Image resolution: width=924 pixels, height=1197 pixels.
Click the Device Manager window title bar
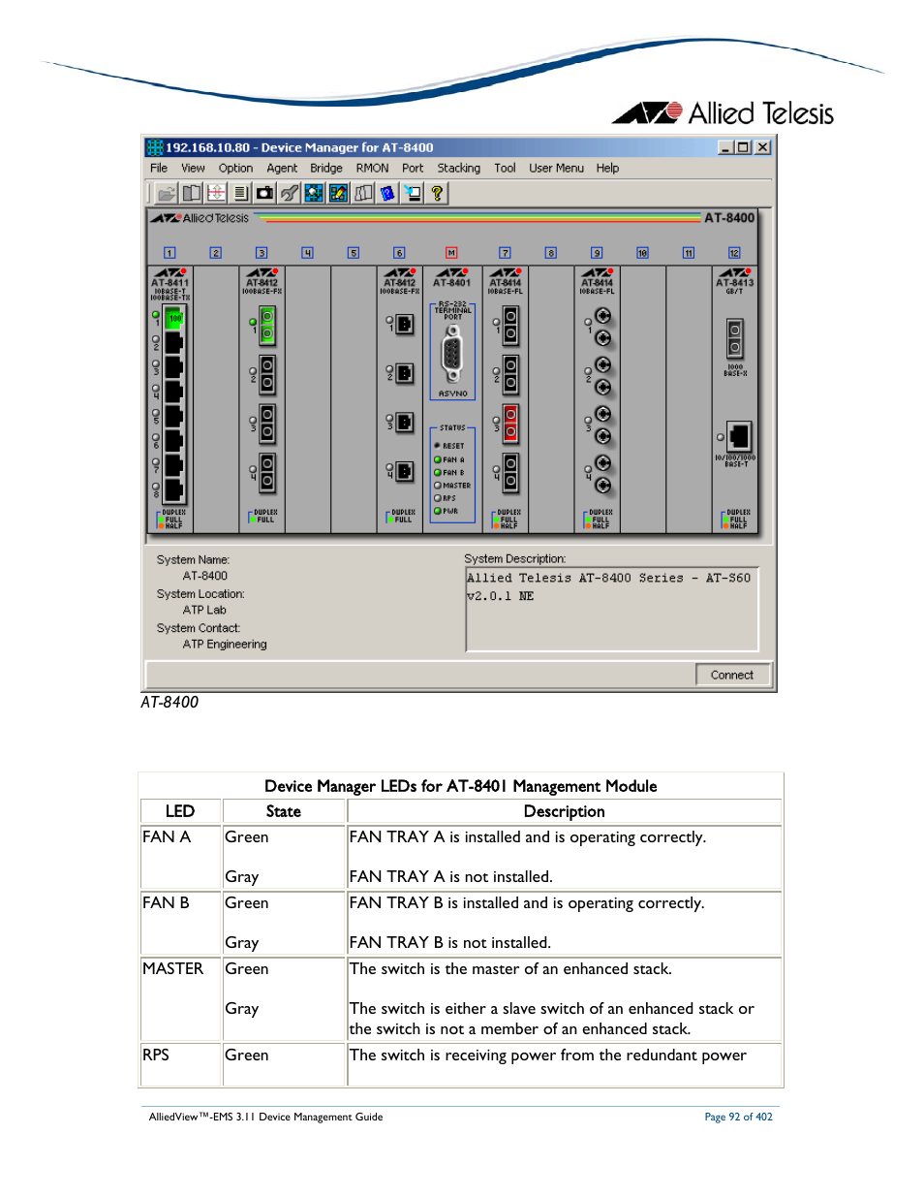coord(458,147)
